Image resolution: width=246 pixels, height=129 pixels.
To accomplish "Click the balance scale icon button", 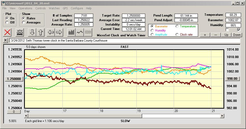I will [20, 32].
